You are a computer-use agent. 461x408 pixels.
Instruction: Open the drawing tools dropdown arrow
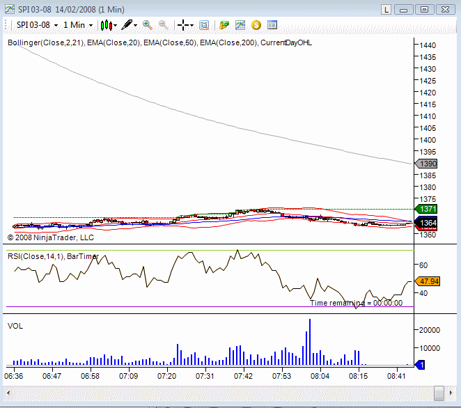[x=136, y=26]
